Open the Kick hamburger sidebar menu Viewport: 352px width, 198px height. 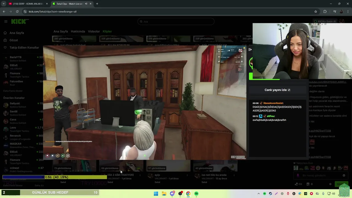(5, 21)
